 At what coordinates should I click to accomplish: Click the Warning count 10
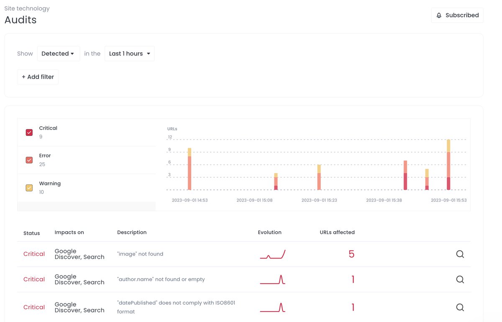pyautogui.click(x=41, y=192)
